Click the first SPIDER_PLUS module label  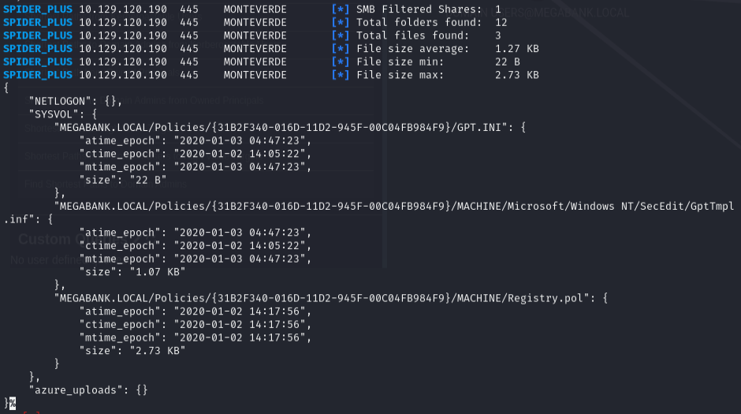(38, 9)
